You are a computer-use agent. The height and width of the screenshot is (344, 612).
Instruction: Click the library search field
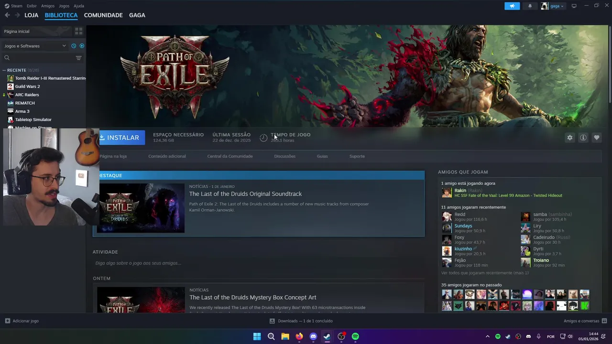click(42, 58)
